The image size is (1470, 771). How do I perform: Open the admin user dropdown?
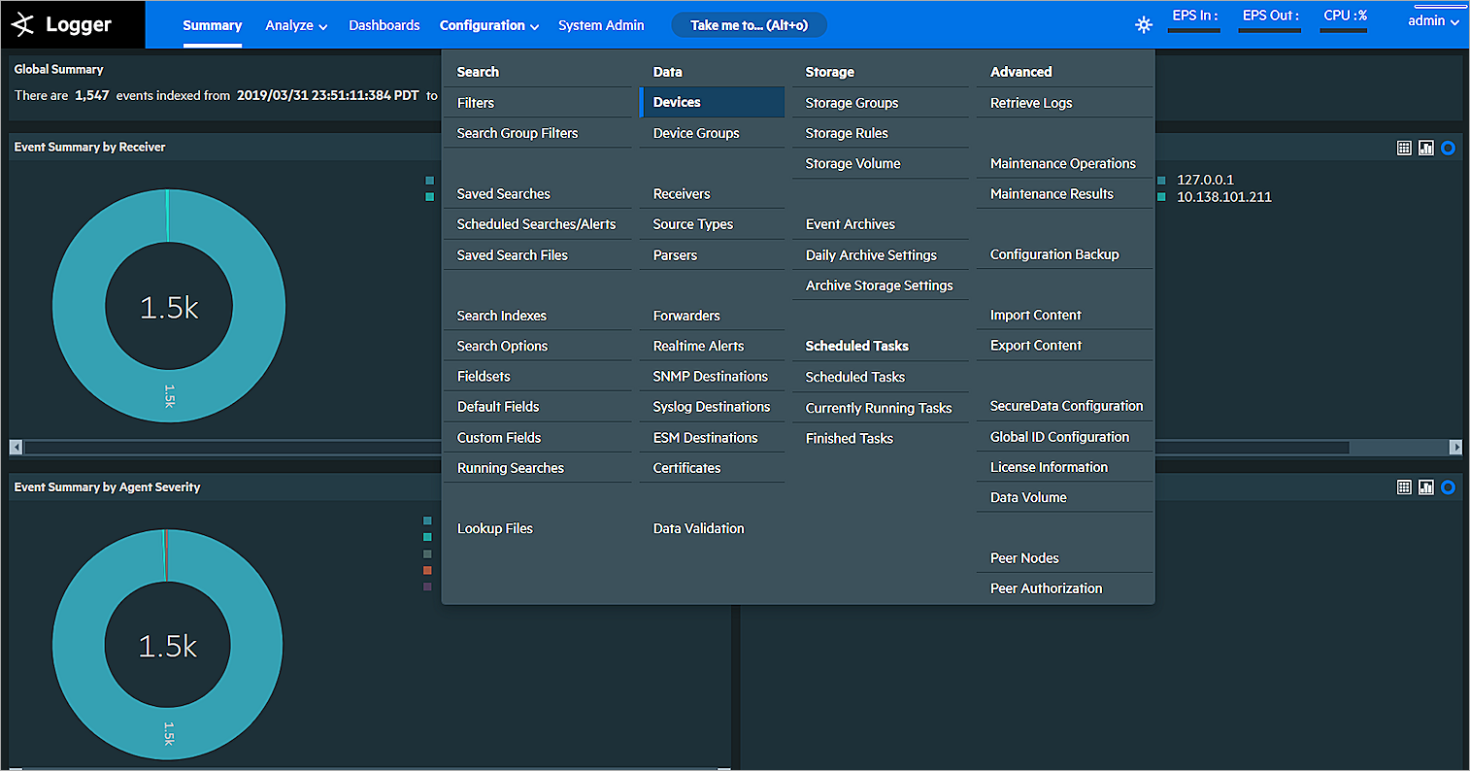coord(1433,21)
